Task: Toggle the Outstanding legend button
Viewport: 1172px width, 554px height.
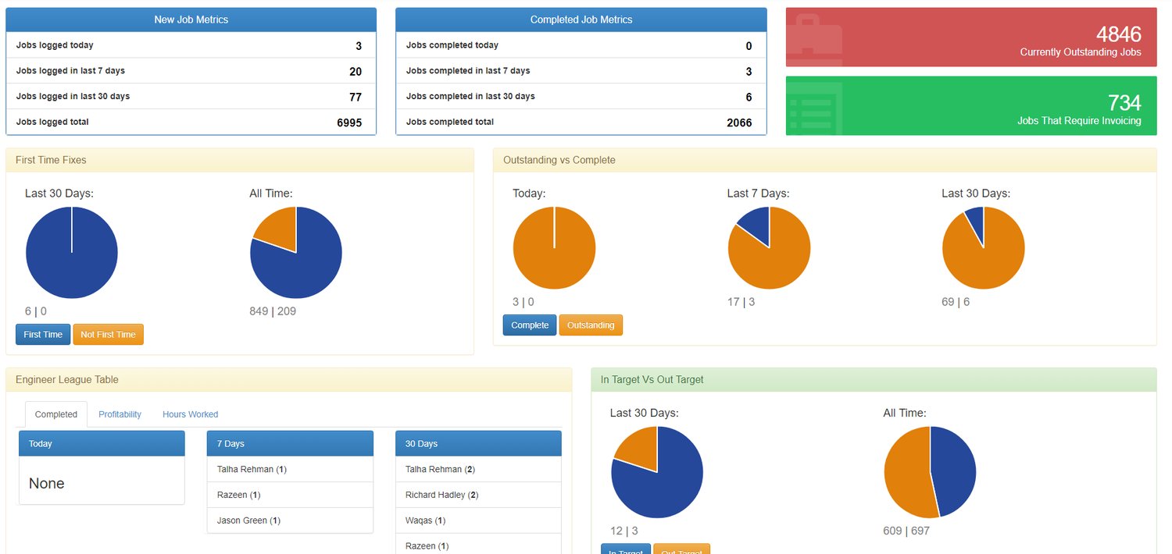Action: pos(591,325)
